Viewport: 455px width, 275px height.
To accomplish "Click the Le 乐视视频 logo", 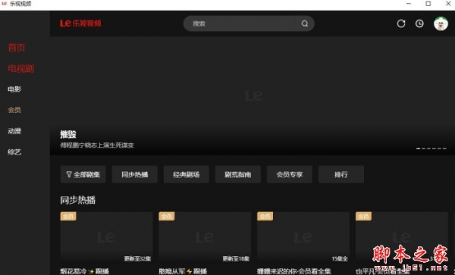I will 80,23.
